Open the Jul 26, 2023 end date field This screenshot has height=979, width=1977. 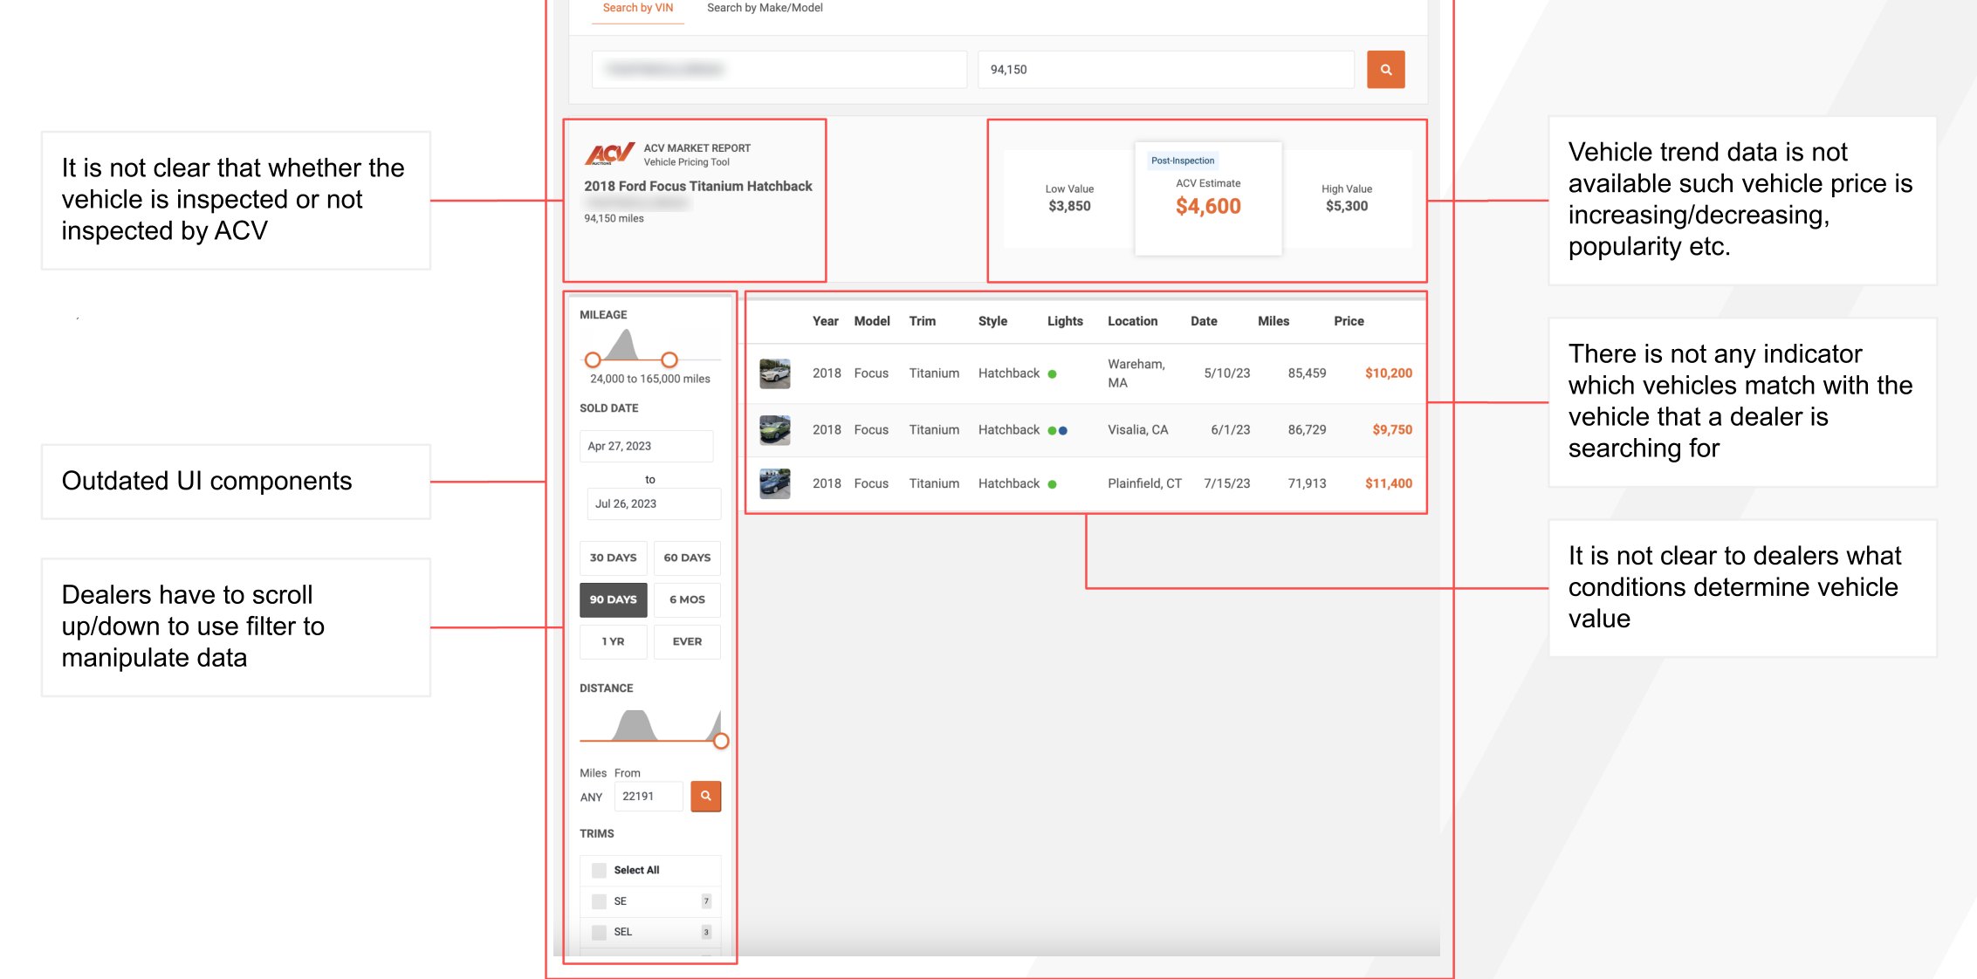654,503
